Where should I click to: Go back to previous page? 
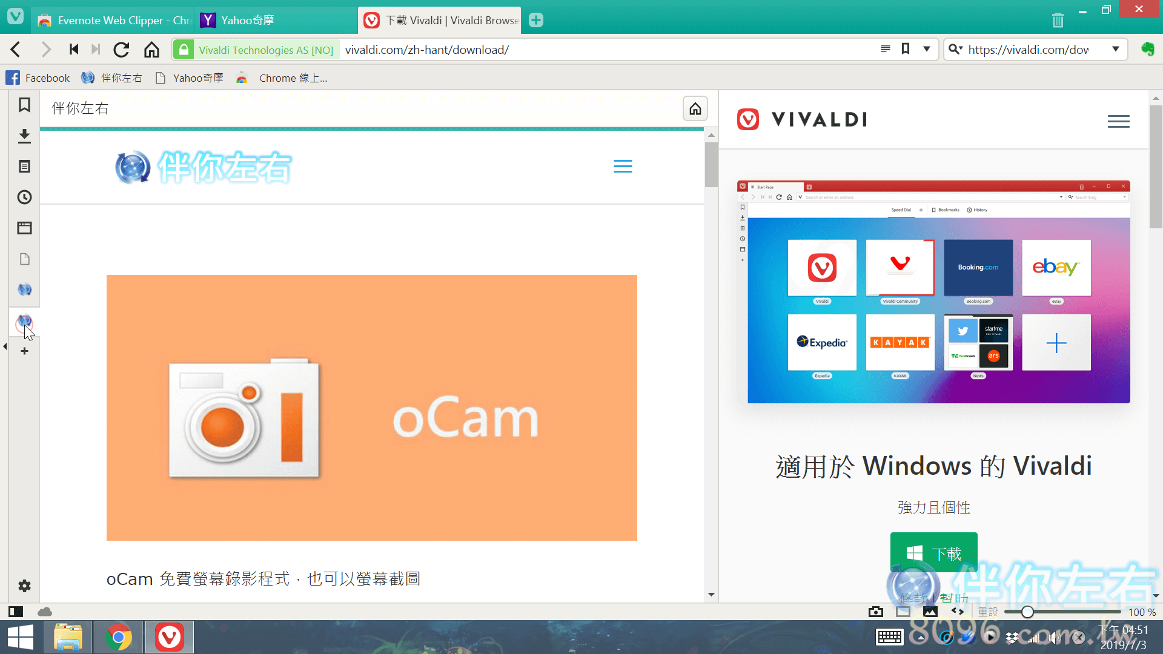[16, 50]
